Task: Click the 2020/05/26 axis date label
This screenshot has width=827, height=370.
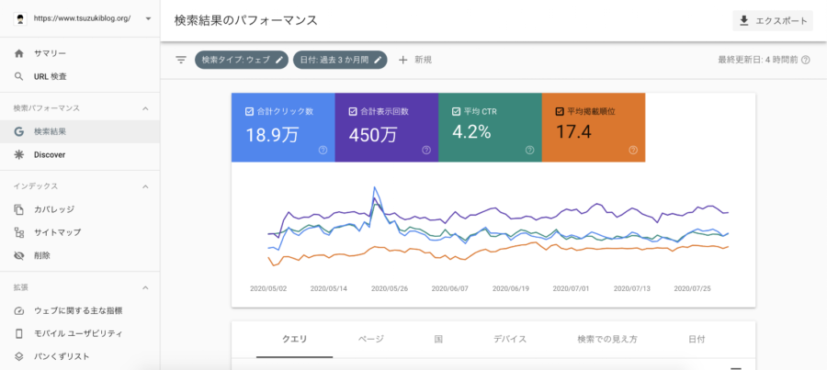Action: pyautogui.click(x=390, y=289)
